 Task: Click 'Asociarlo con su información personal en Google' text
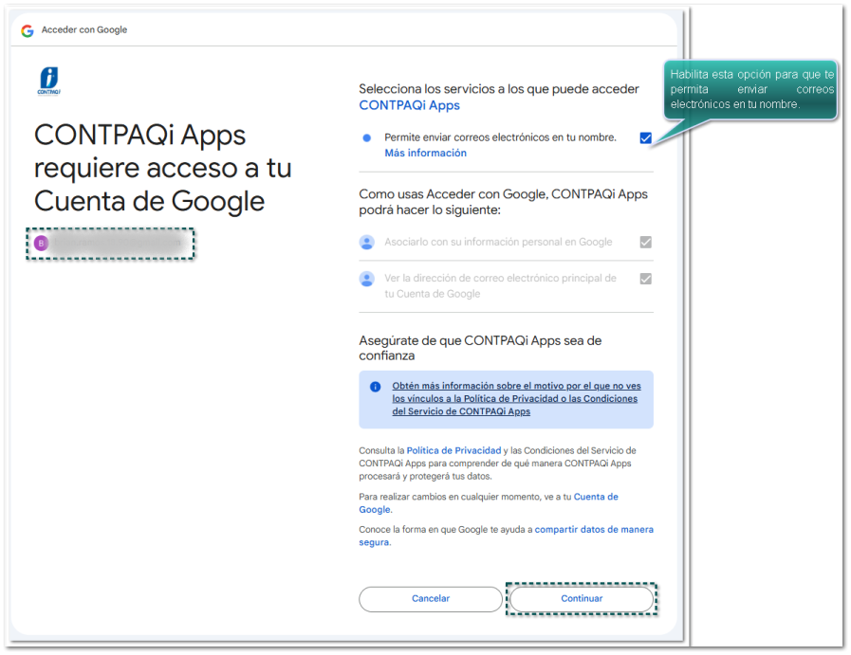(498, 242)
